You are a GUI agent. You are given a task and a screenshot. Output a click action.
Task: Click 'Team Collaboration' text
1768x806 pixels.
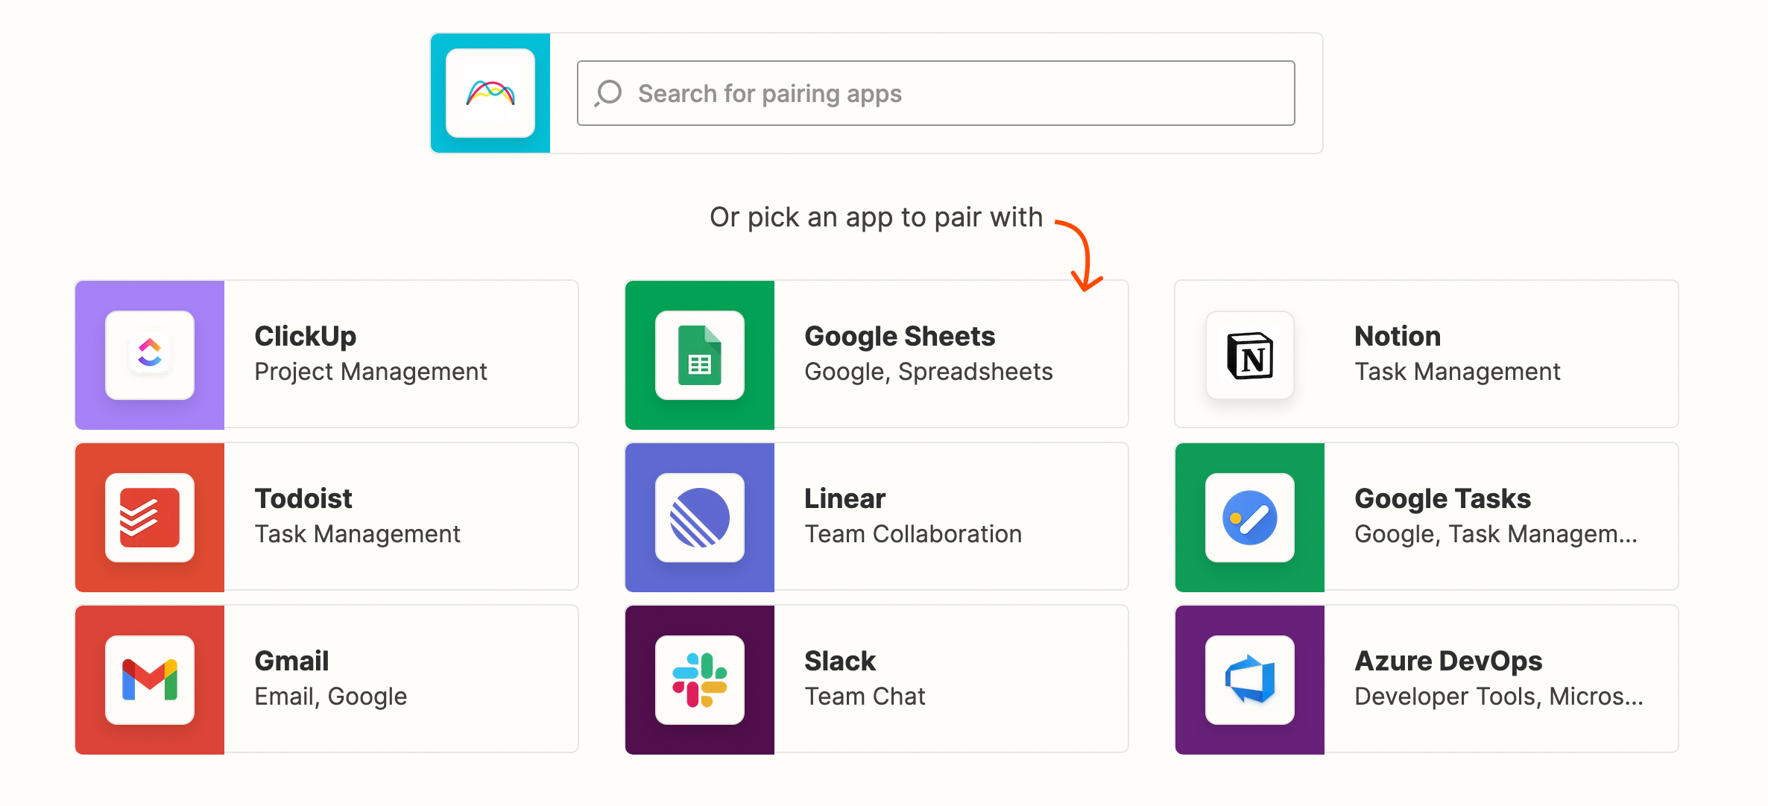tap(913, 534)
